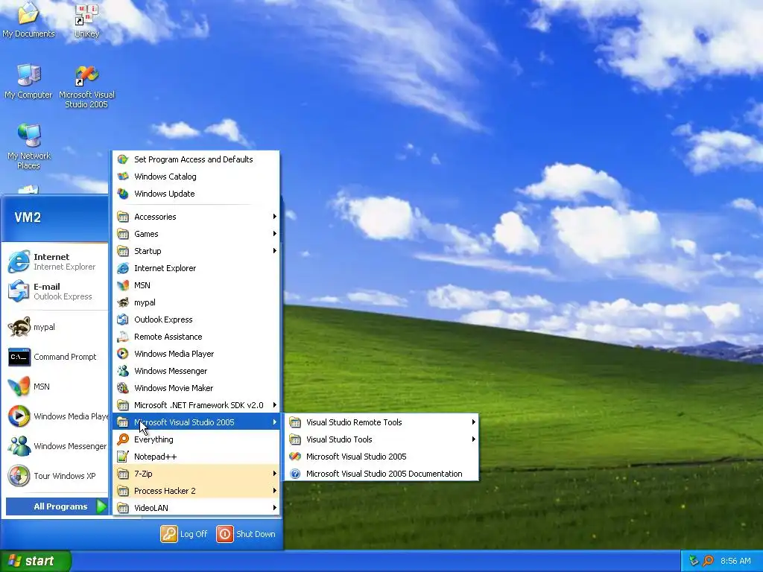This screenshot has height=572, width=763.
Task: Click the Set Program Access and Defaults icon
Action: [x=123, y=159]
